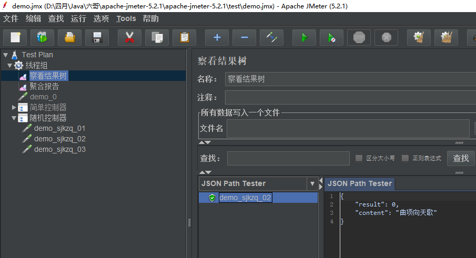Collapse the Test Plan tree node
The height and width of the screenshot is (258, 476).
coord(5,55)
